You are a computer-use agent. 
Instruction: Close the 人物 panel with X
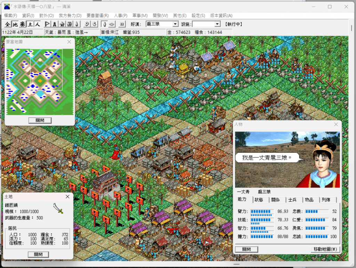tap(336, 124)
